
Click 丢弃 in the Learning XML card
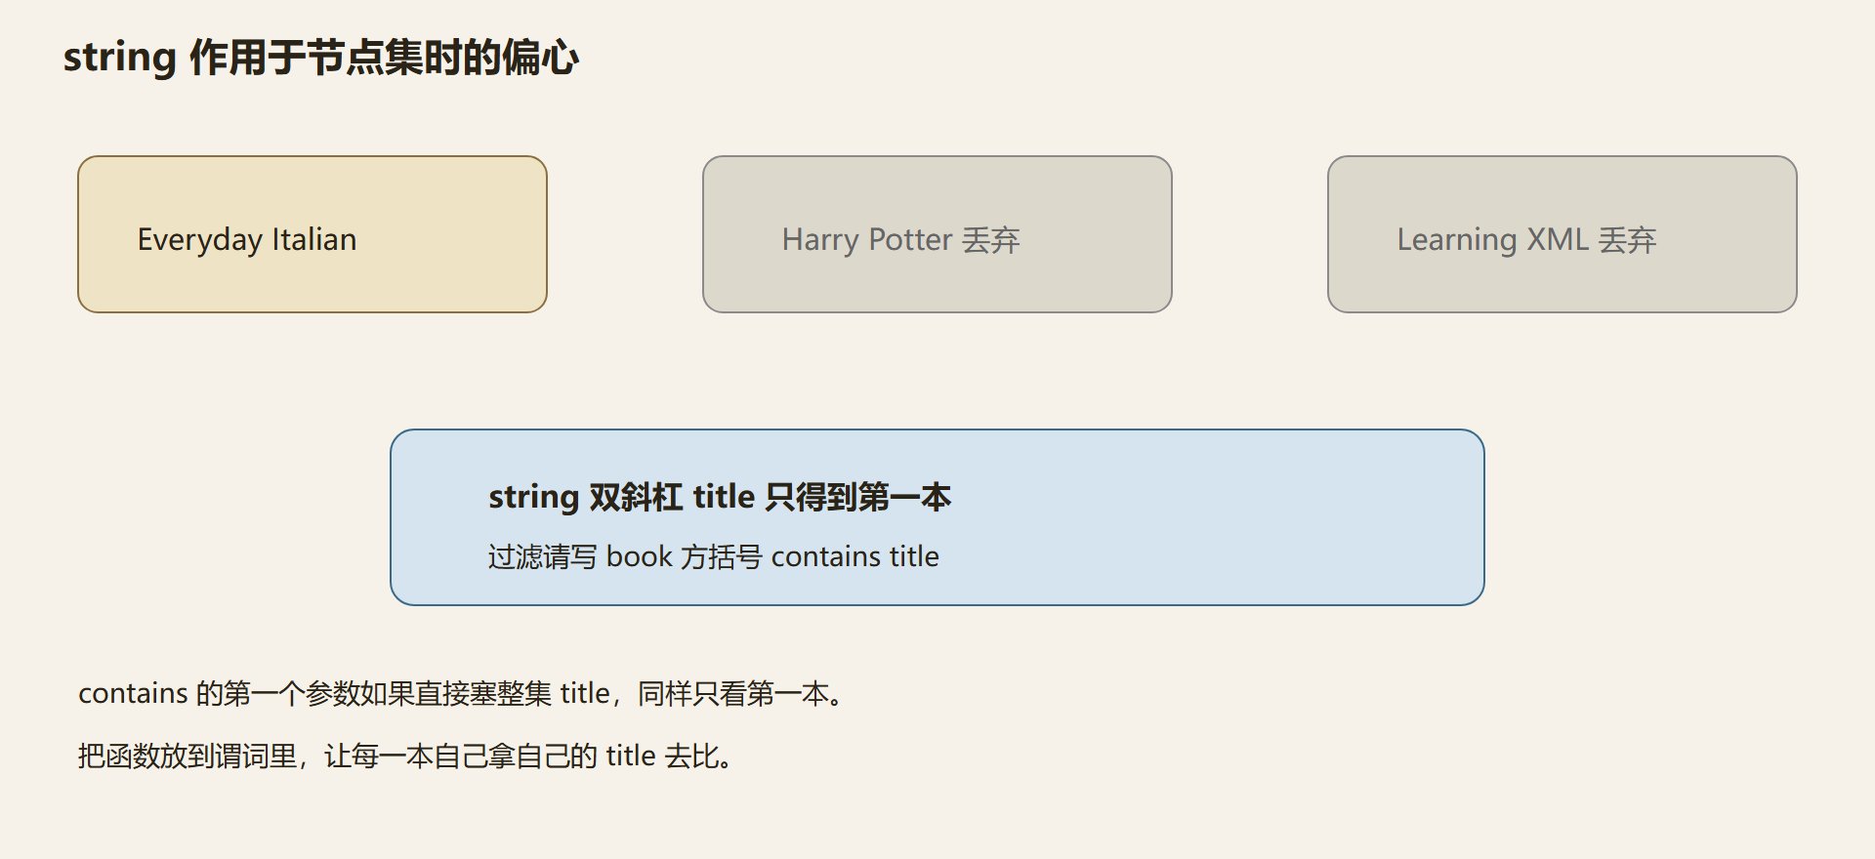pyautogui.click(x=1628, y=240)
